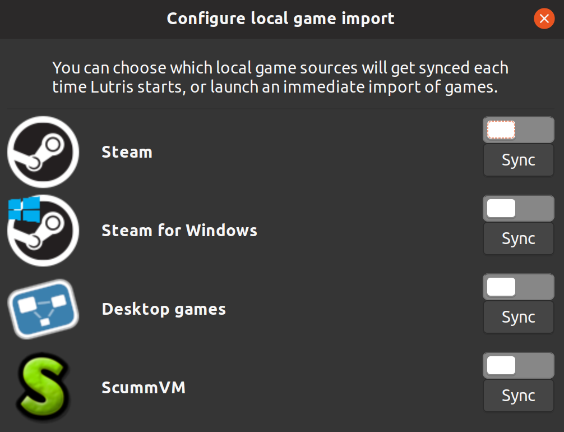Close the local game import dialog

[543, 19]
